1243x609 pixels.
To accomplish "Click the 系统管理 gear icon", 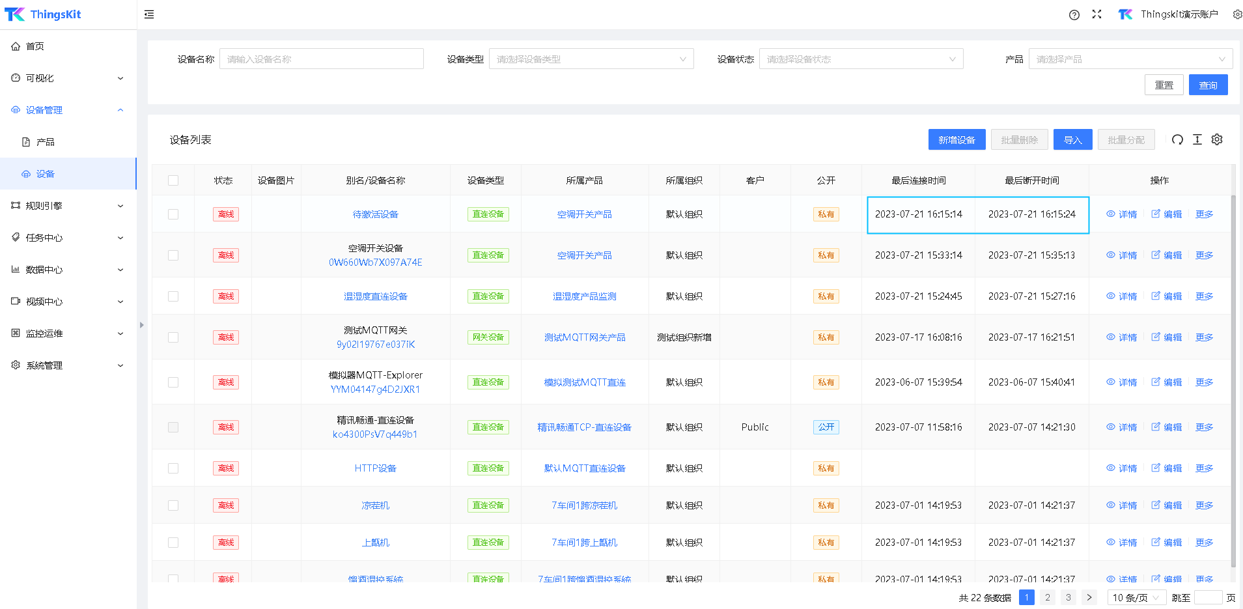I will 16,365.
